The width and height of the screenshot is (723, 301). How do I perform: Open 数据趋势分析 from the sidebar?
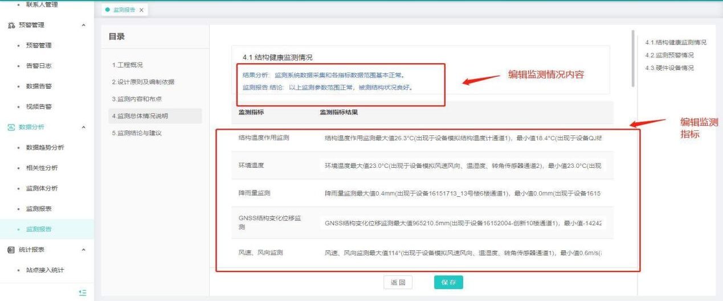click(45, 147)
